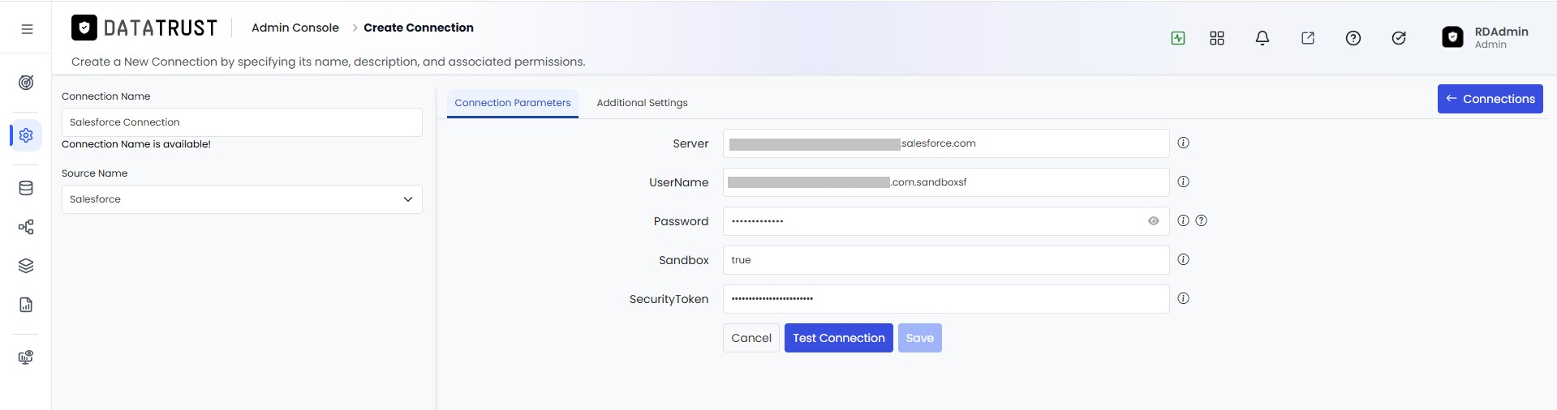Open the workflow nodes sidebar icon
The width and height of the screenshot is (1557, 410).
pos(26,227)
